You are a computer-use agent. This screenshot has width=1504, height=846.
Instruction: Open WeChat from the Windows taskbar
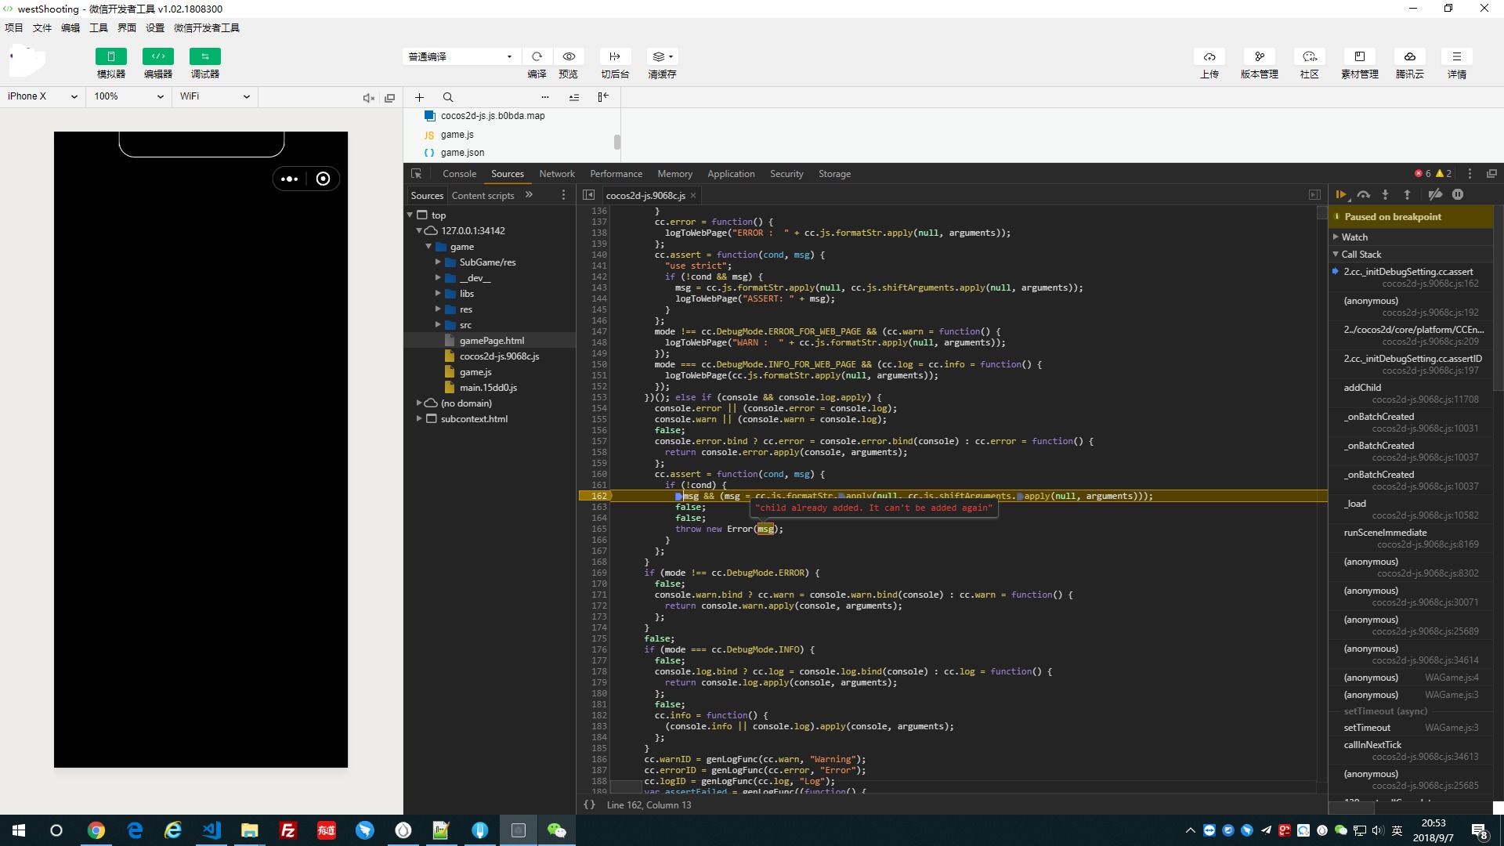(x=556, y=830)
